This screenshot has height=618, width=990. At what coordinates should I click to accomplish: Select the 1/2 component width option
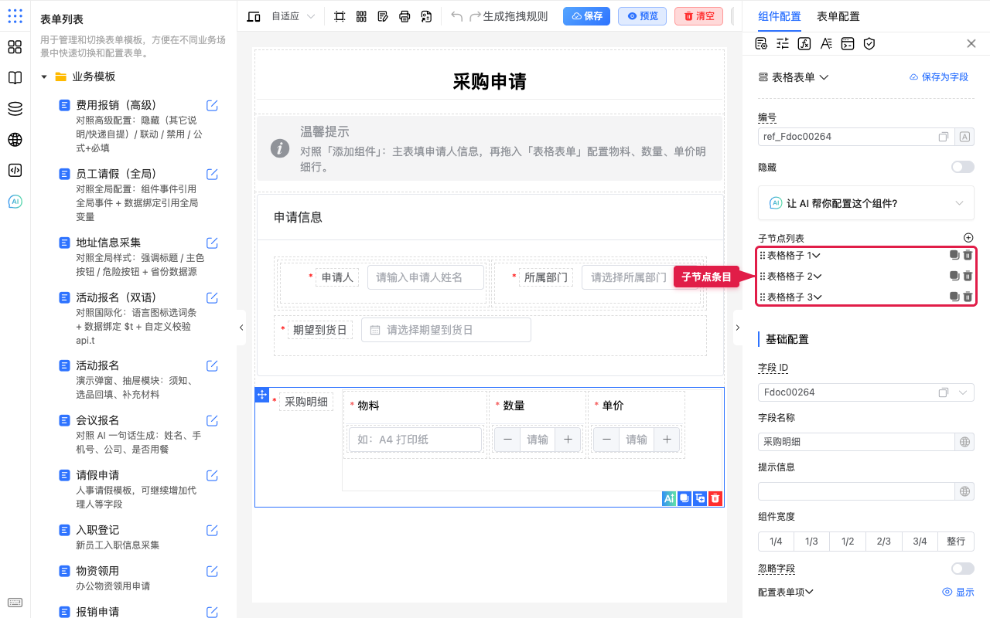[848, 542]
